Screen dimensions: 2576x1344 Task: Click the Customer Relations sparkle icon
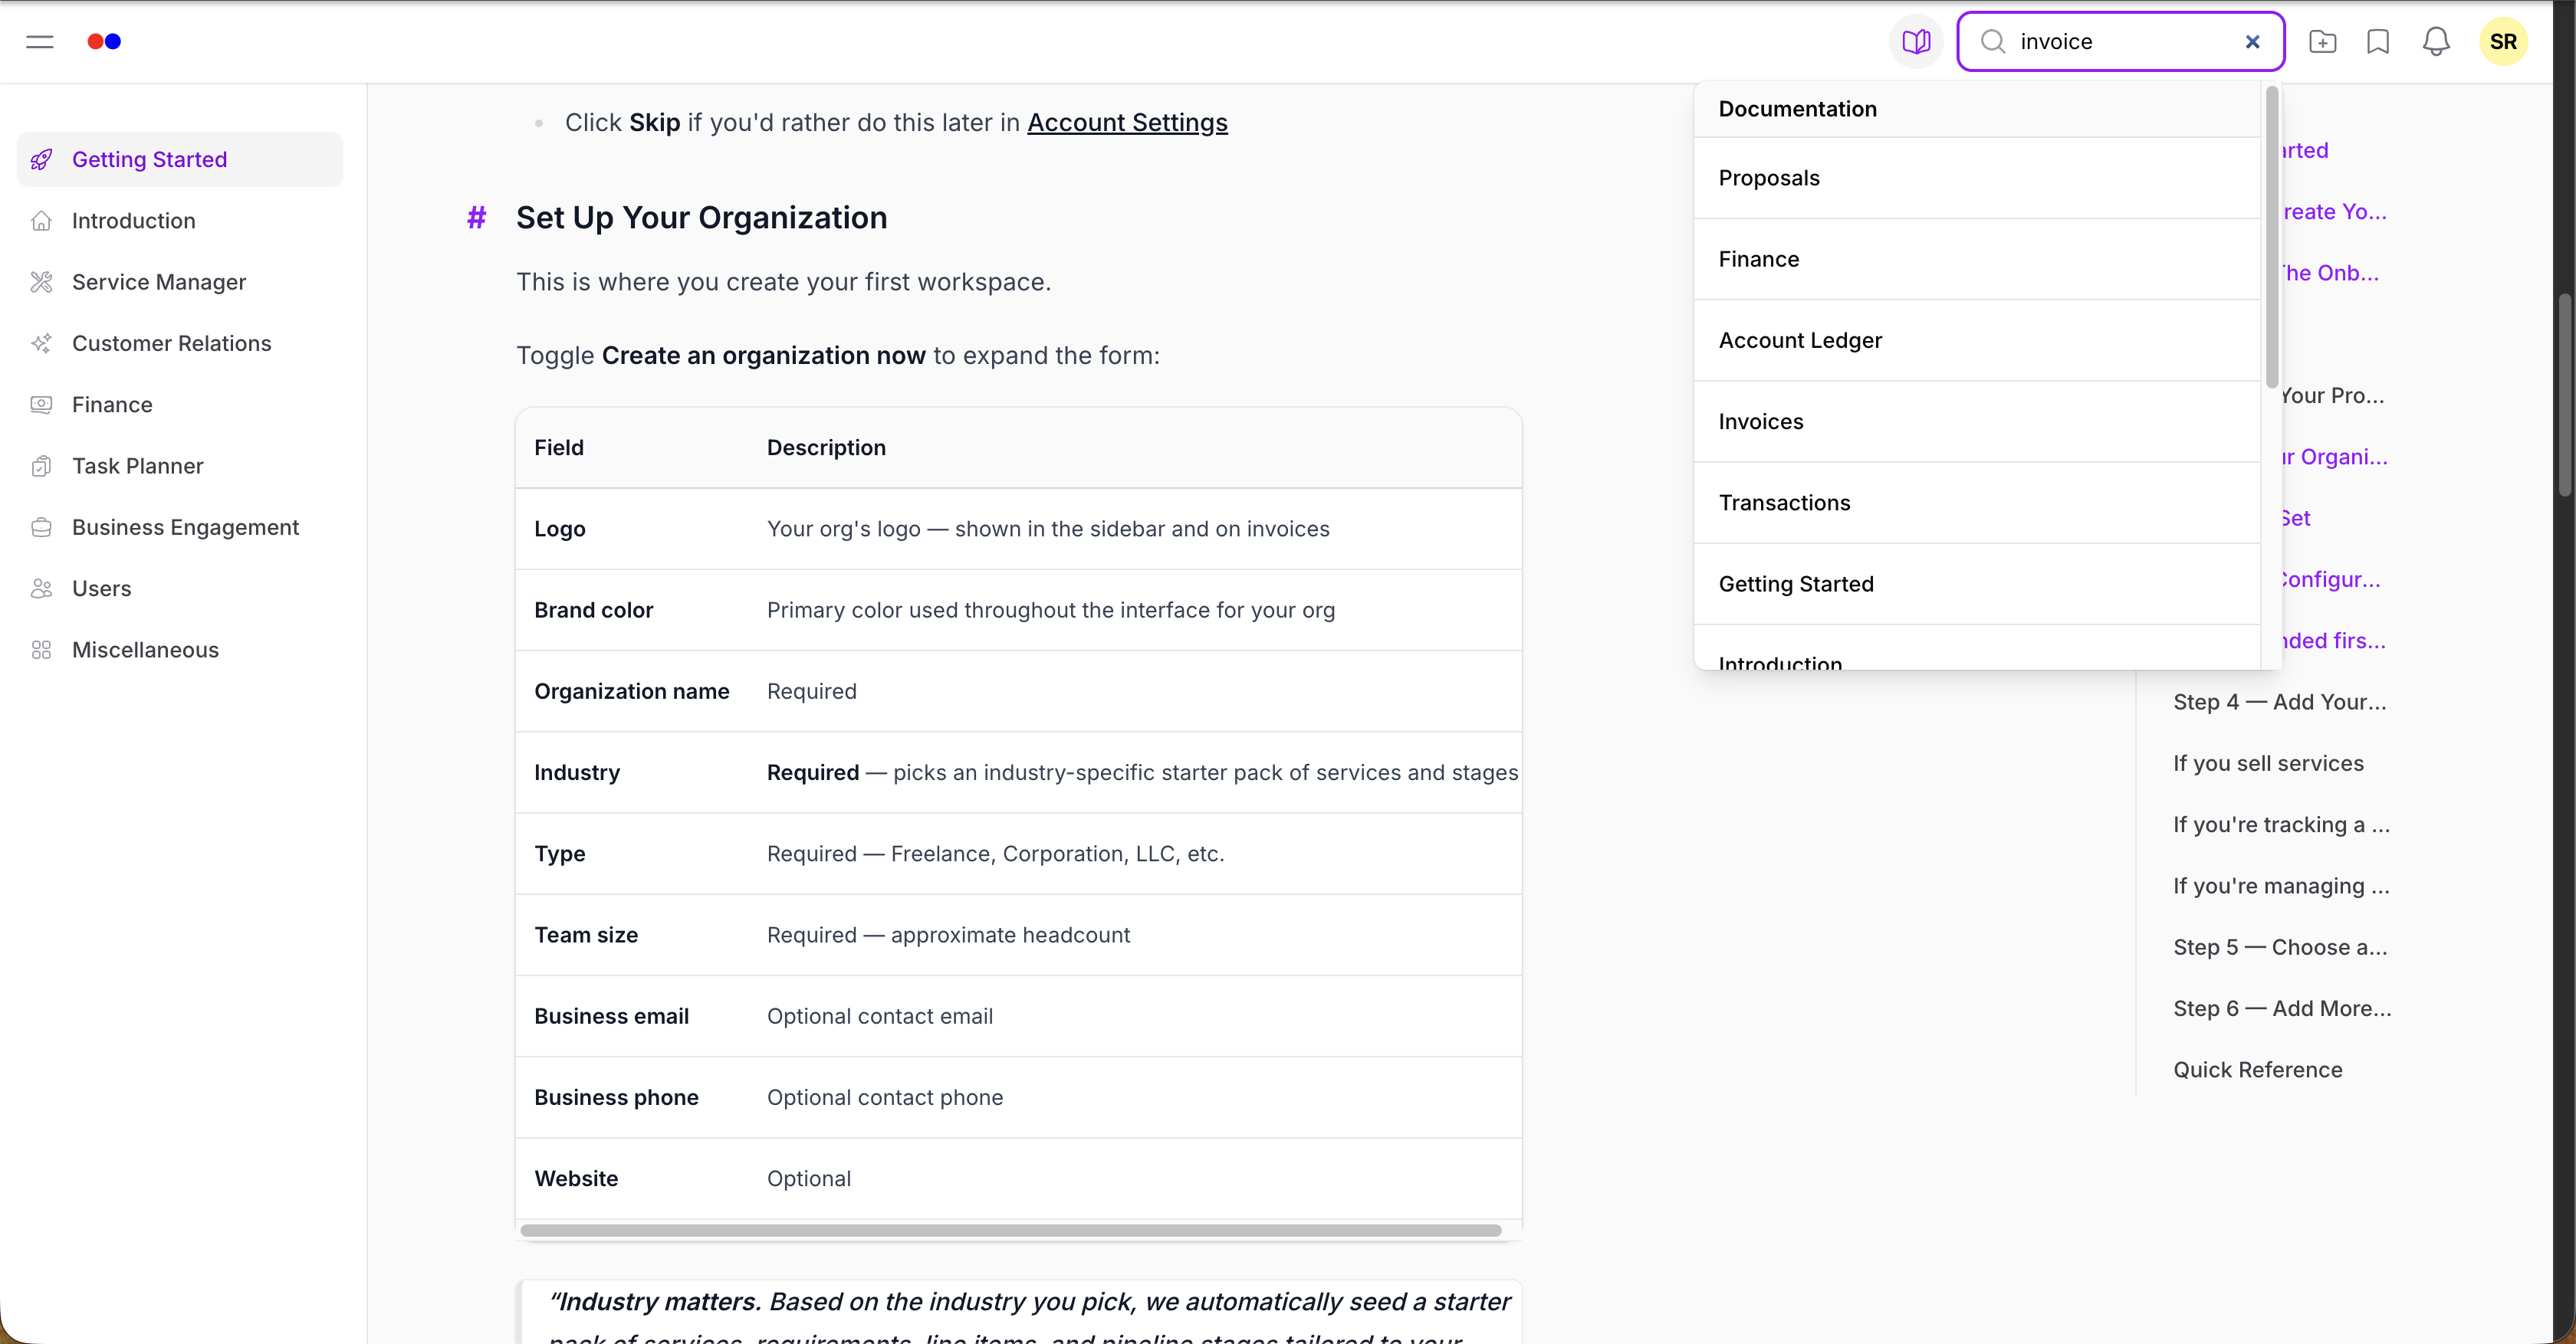[41, 344]
